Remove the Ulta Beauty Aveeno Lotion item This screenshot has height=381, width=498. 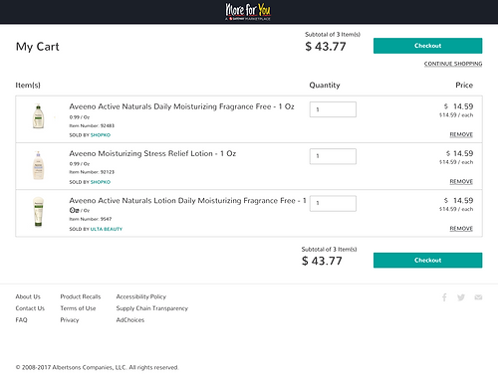pyautogui.click(x=461, y=229)
